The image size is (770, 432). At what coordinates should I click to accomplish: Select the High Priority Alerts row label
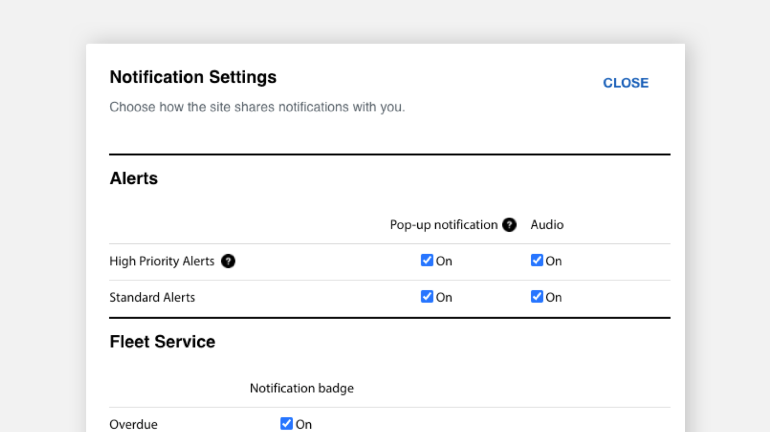click(162, 261)
